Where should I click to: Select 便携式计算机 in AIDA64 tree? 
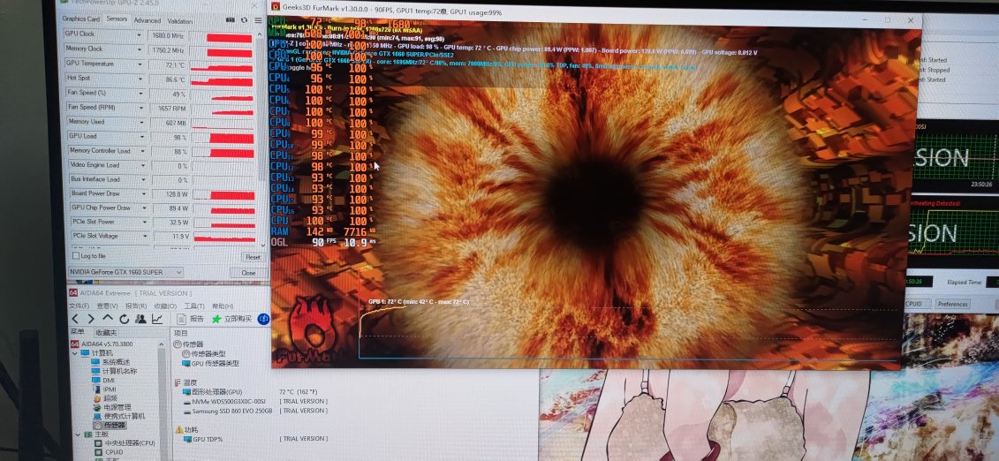click(x=118, y=416)
